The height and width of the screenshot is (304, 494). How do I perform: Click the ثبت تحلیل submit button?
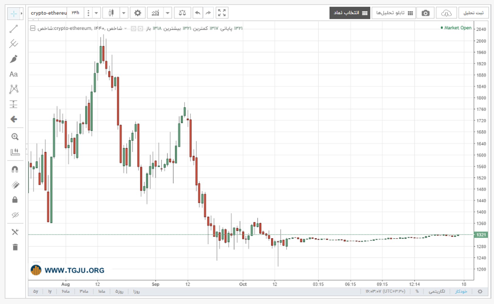click(x=473, y=13)
